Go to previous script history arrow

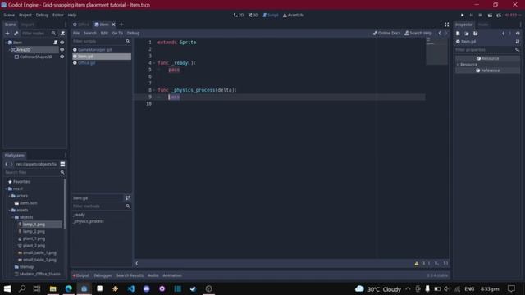click(x=440, y=33)
